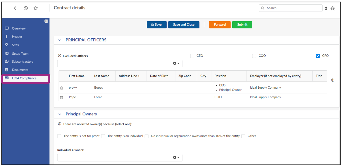
Task: Go to Subcontractors in the sidebar
Action: point(22,62)
